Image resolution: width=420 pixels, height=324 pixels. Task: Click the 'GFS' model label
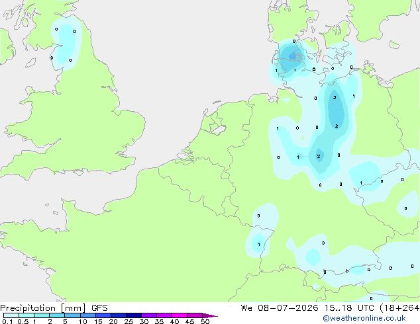pos(99,308)
